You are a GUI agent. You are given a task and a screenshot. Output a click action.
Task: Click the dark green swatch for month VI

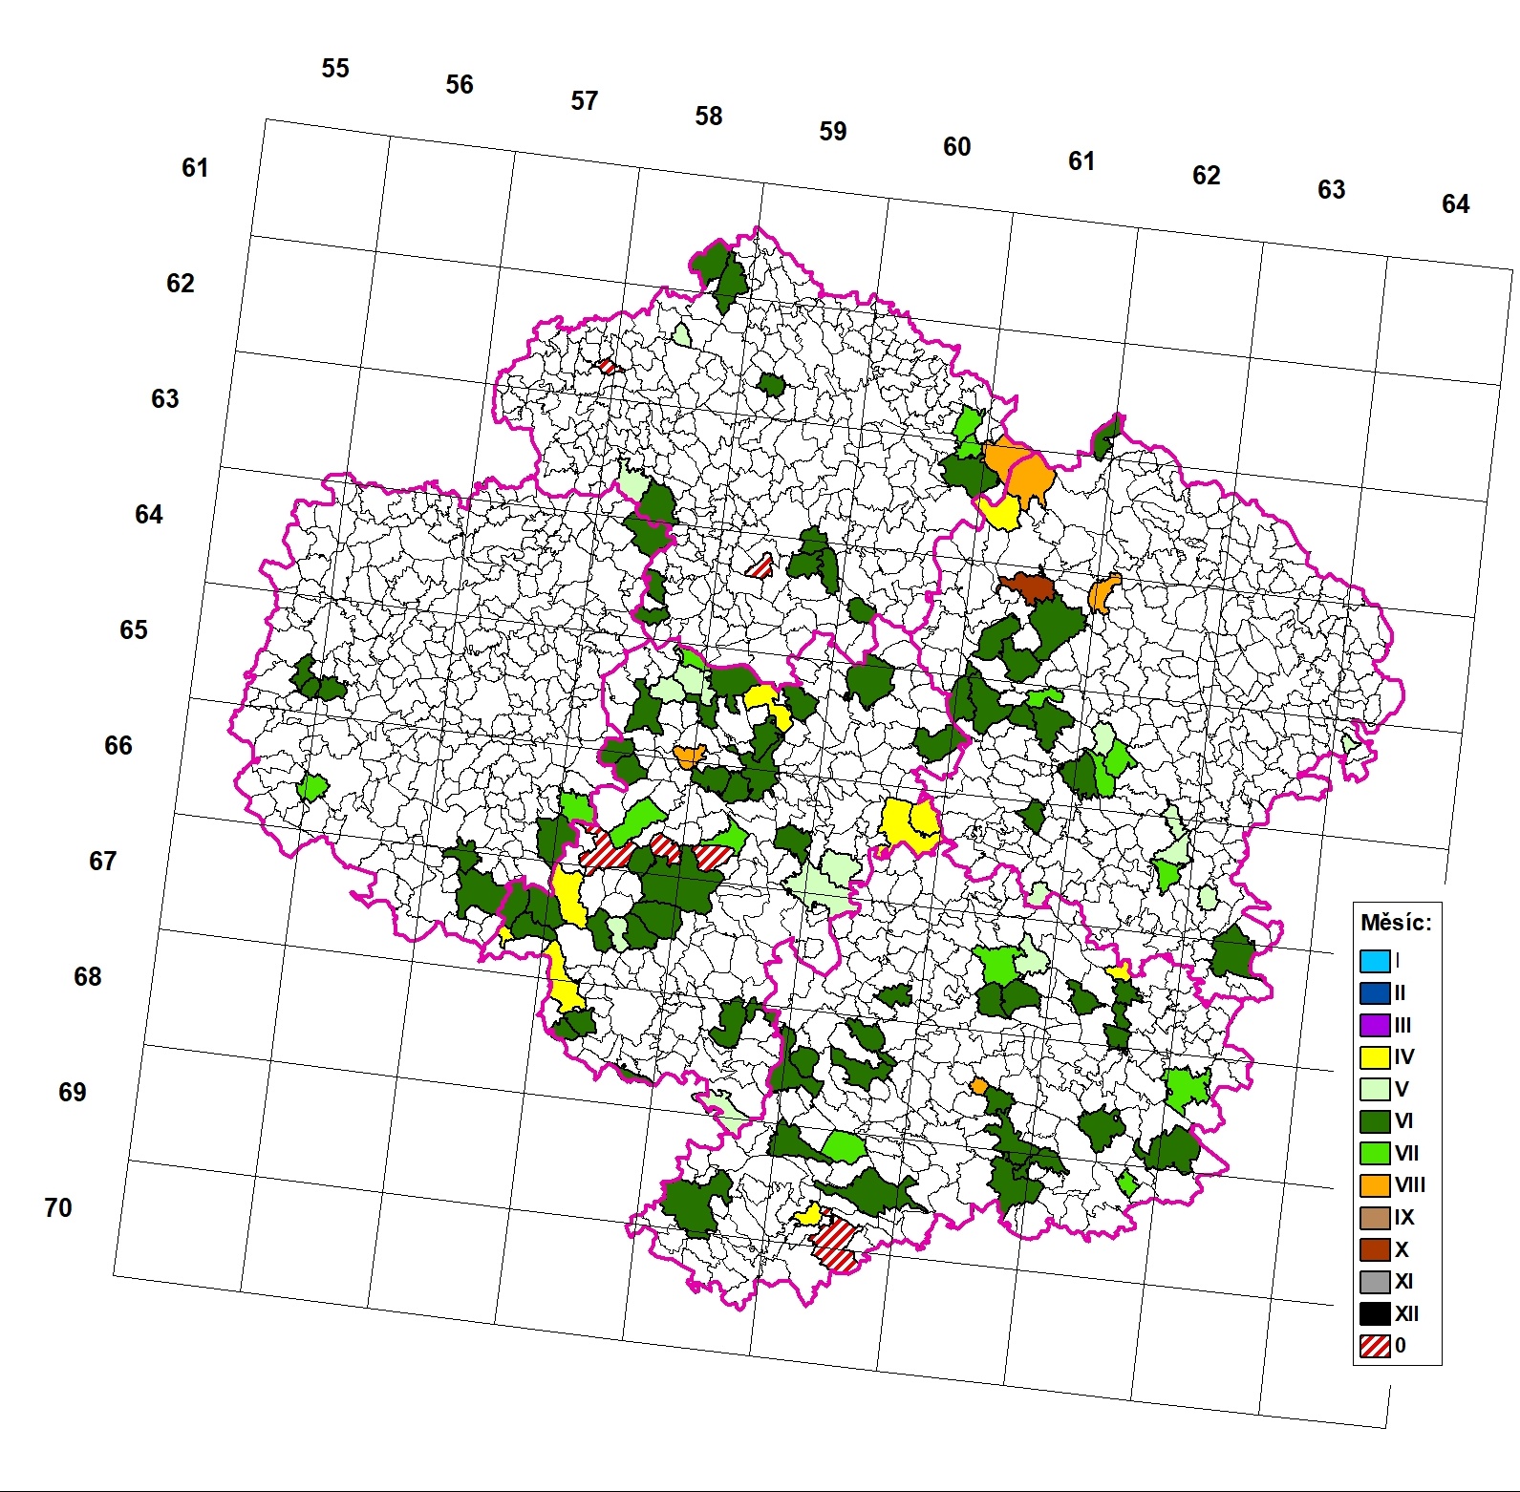click(1375, 1121)
